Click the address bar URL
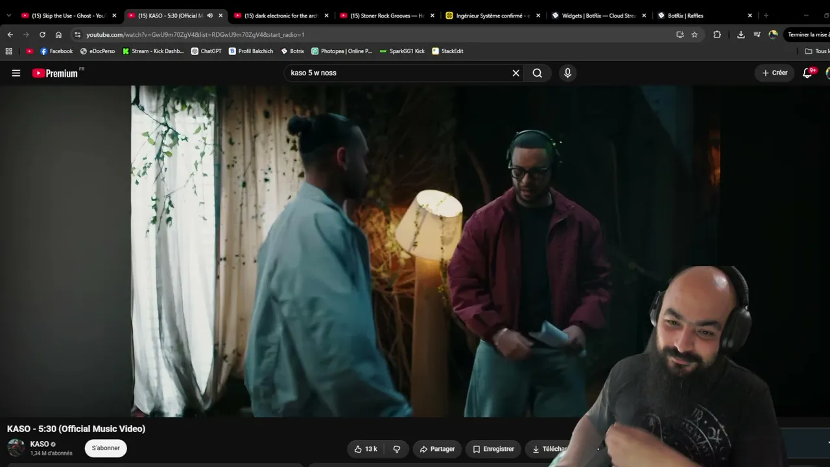The image size is (830, 467). [x=195, y=35]
